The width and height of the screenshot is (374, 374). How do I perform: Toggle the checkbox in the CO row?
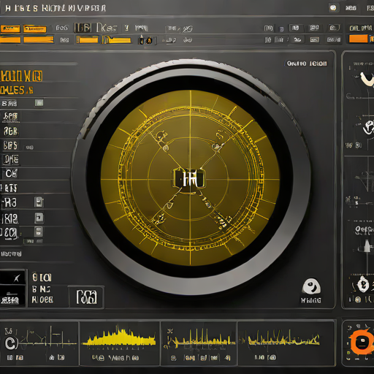click(39, 232)
